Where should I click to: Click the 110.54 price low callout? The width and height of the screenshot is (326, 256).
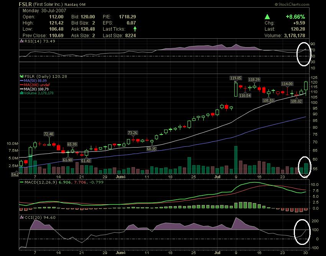click(x=245, y=95)
